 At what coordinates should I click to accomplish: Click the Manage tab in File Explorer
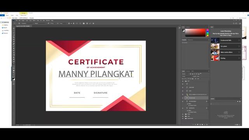click(23, 13)
